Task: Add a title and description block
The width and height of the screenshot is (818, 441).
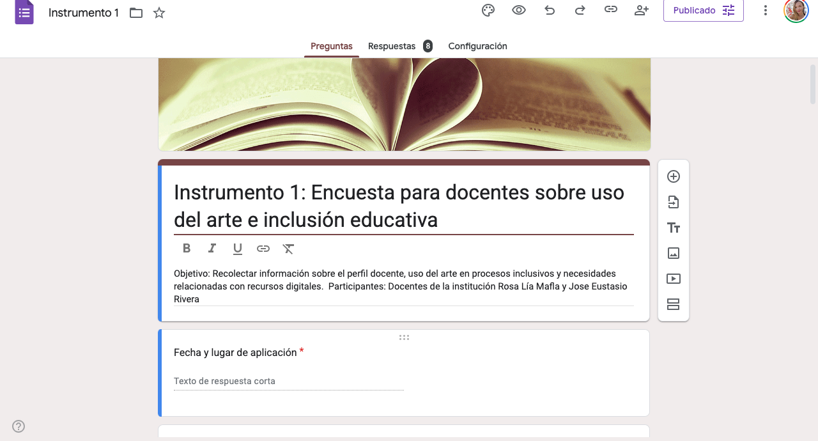Action: point(673,228)
